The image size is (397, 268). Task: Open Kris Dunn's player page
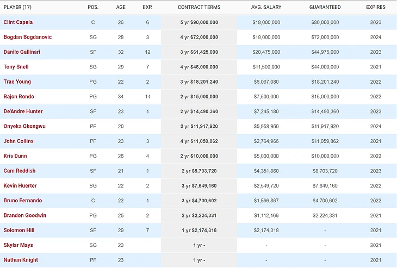(x=17, y=156)
